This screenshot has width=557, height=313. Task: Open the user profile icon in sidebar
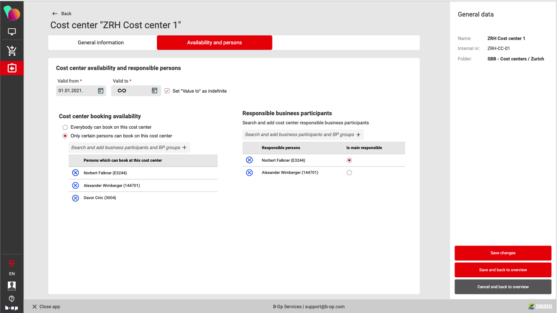(12, 286)
